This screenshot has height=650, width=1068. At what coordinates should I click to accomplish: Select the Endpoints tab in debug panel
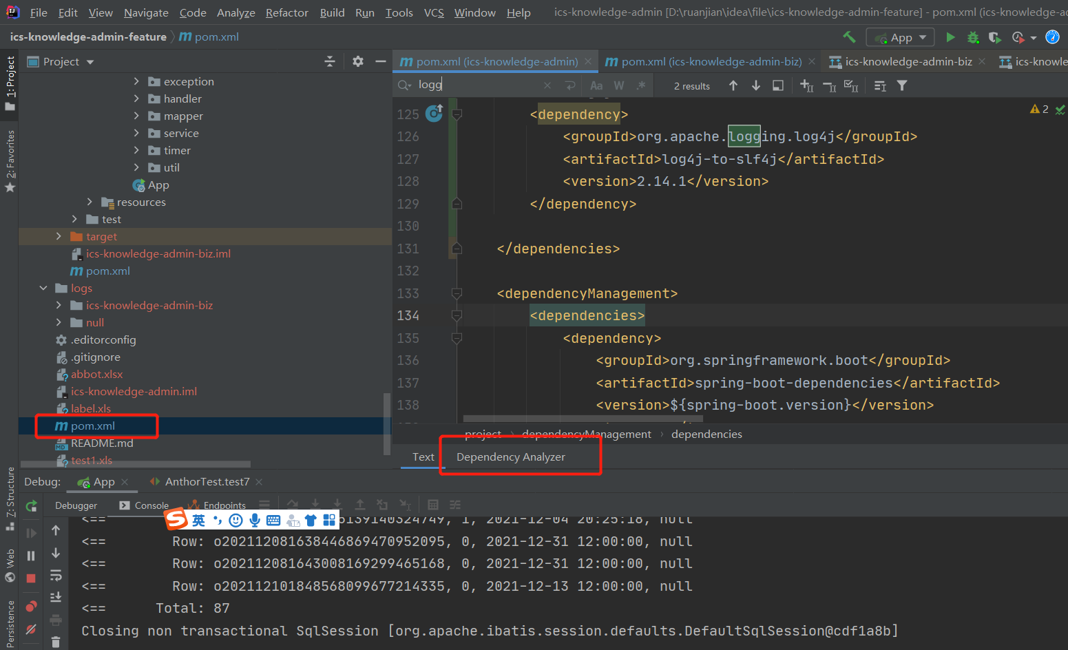(225, 505)
